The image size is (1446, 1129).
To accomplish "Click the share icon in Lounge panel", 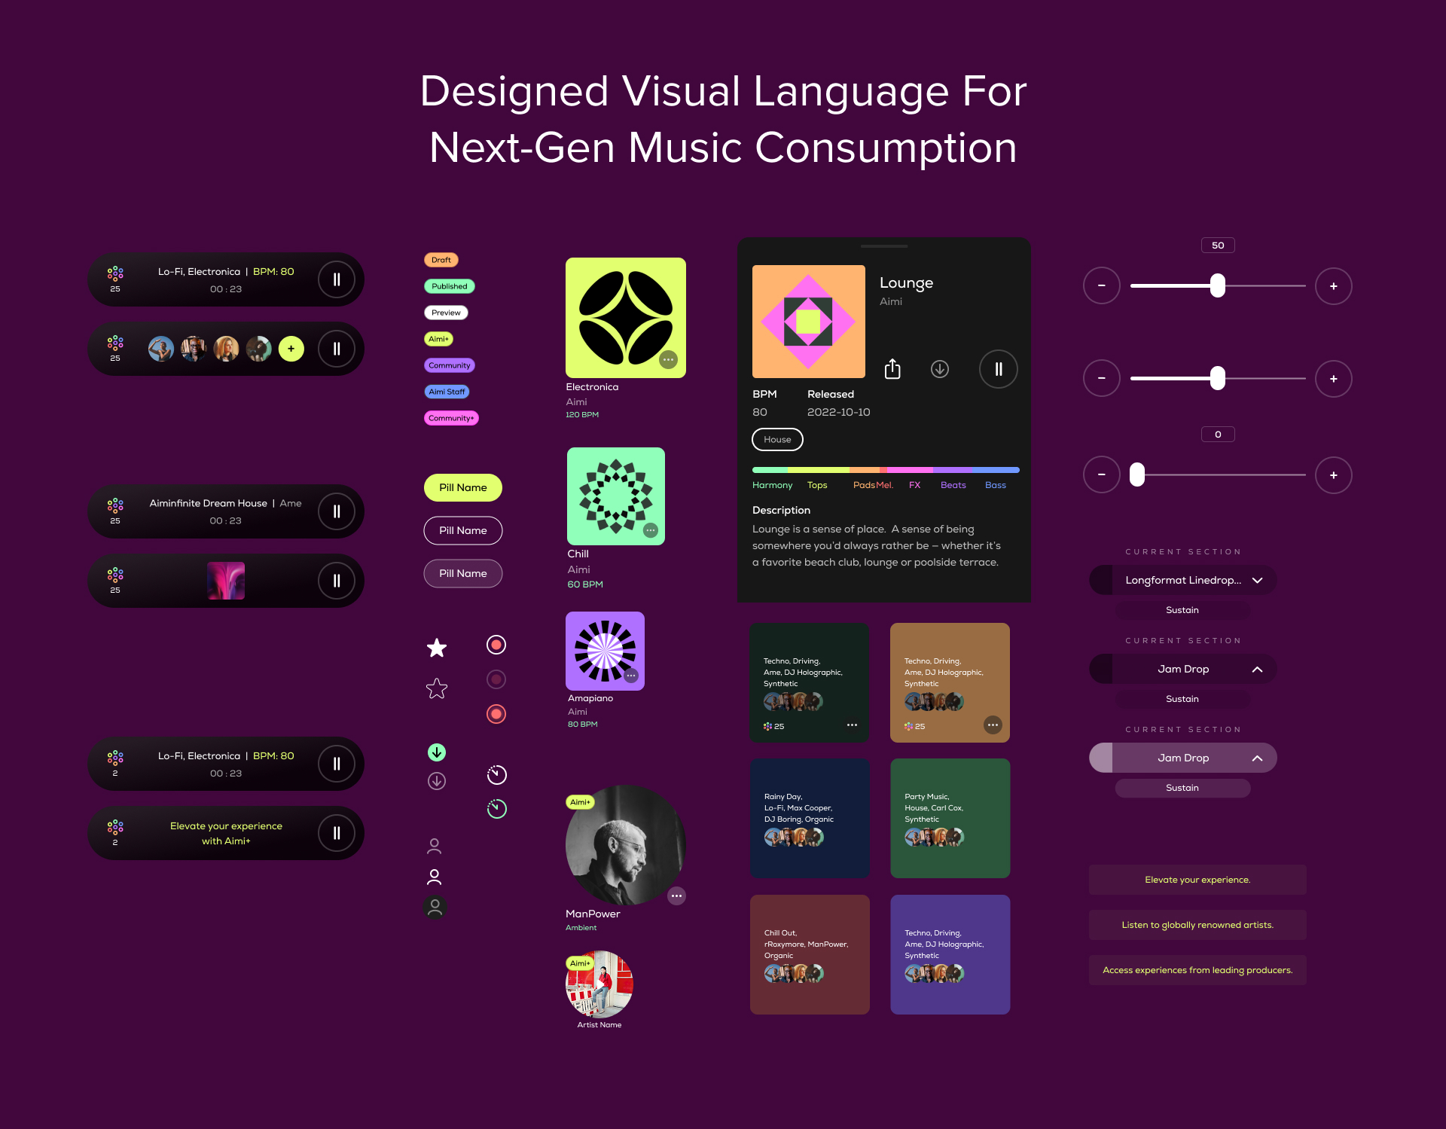I will pyautogui.click(x=892, y=369).
